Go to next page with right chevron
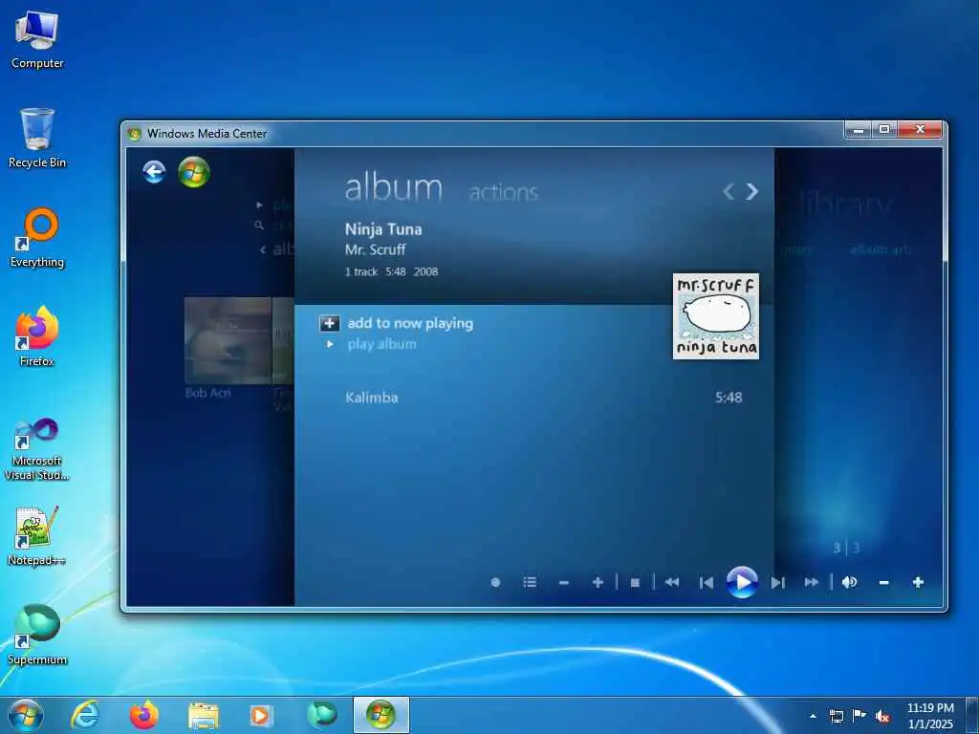979x734 pixels. coord(752,191)
